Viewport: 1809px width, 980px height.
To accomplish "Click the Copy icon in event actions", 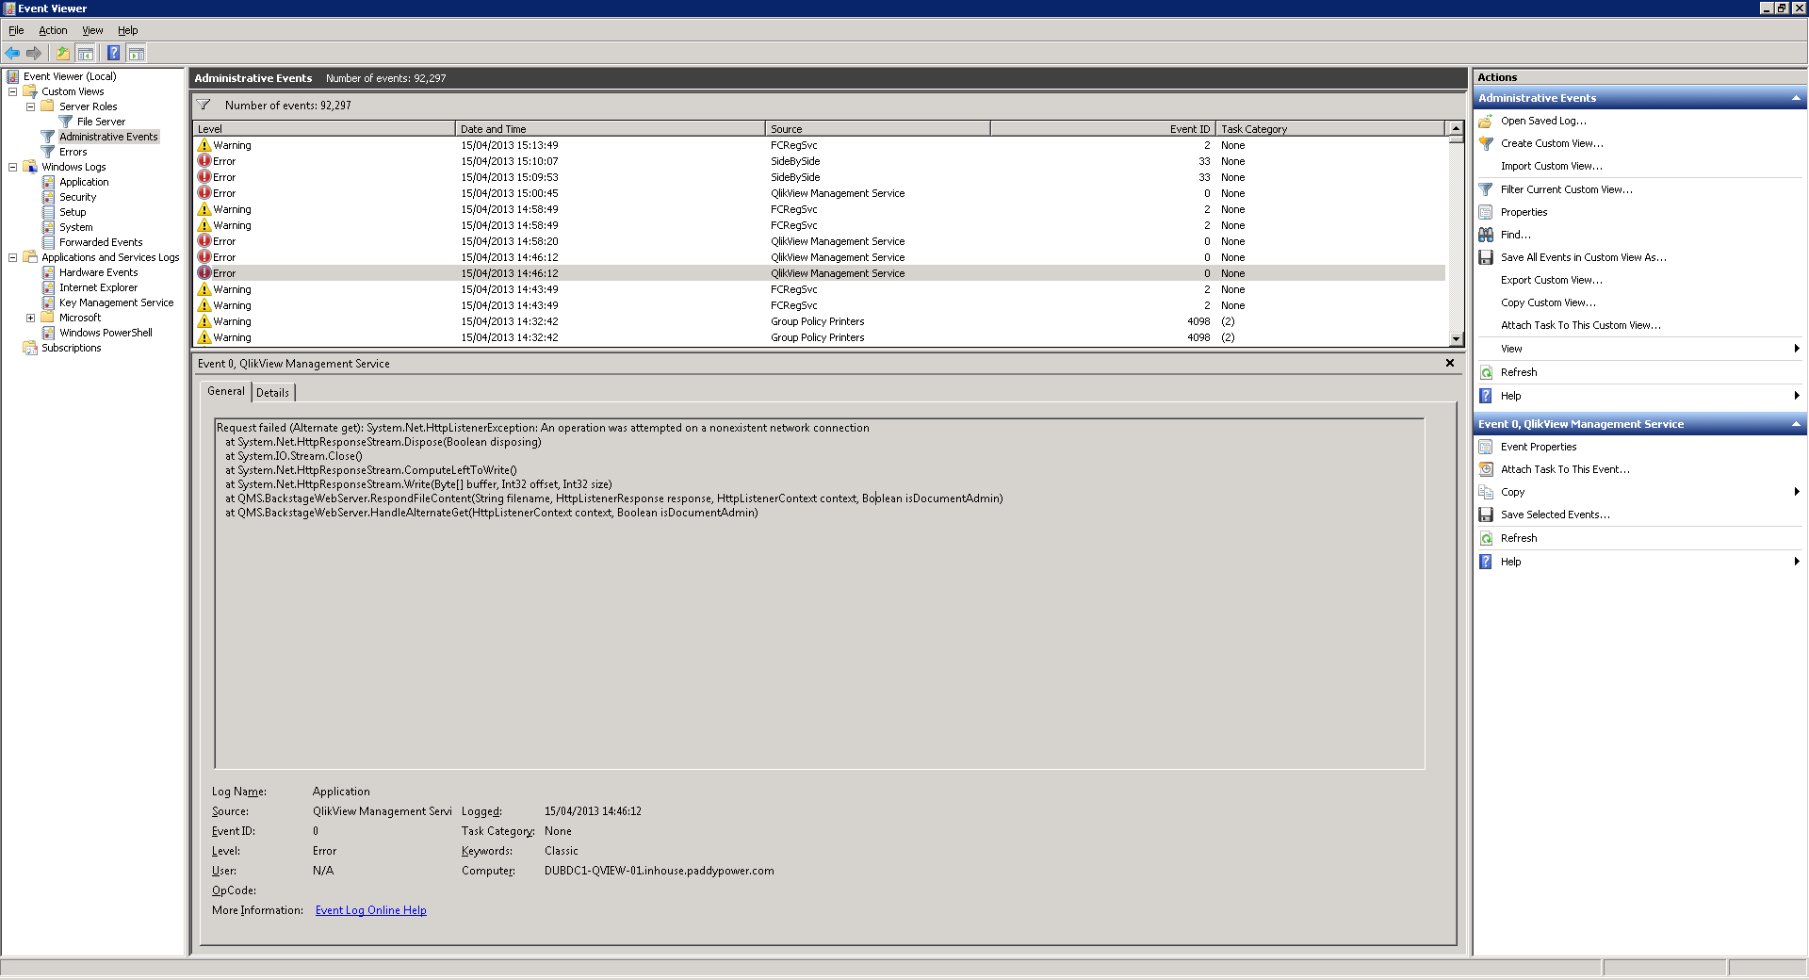I will tap(1486, 492).
